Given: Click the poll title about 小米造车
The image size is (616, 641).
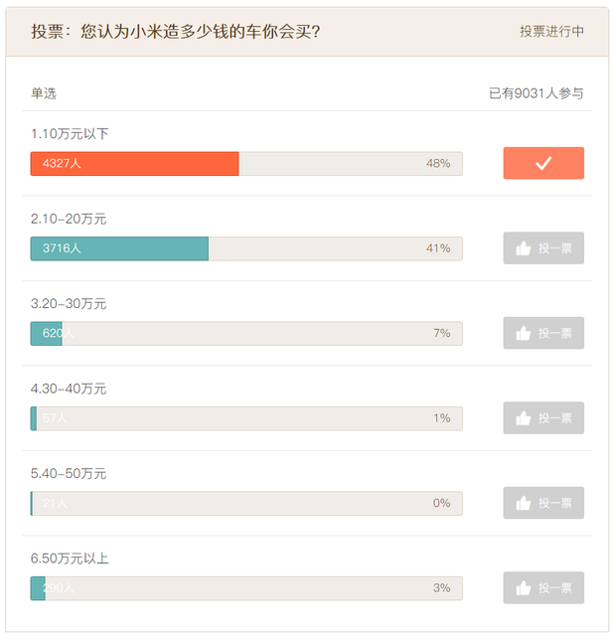Looking at the screenshot, I should (x=176, y=32).
